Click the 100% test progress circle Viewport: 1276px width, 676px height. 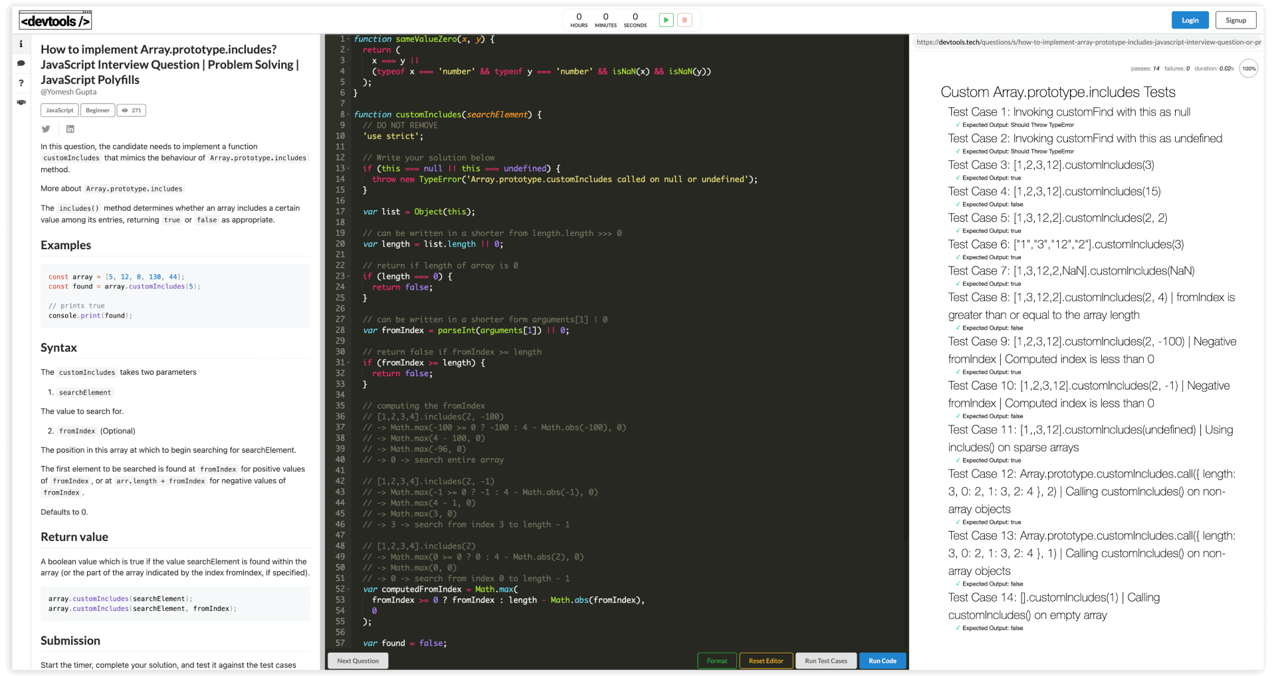[x=1249, y=68]
